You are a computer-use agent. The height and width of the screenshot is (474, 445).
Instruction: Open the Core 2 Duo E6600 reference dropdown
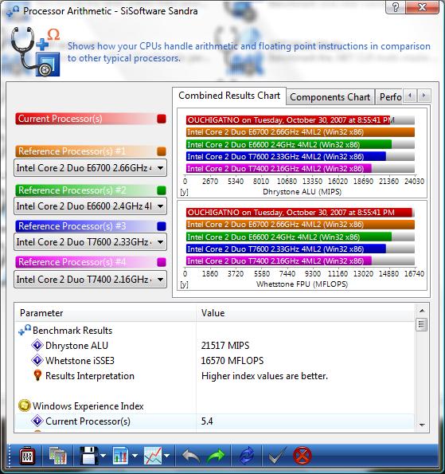(90, 206)
